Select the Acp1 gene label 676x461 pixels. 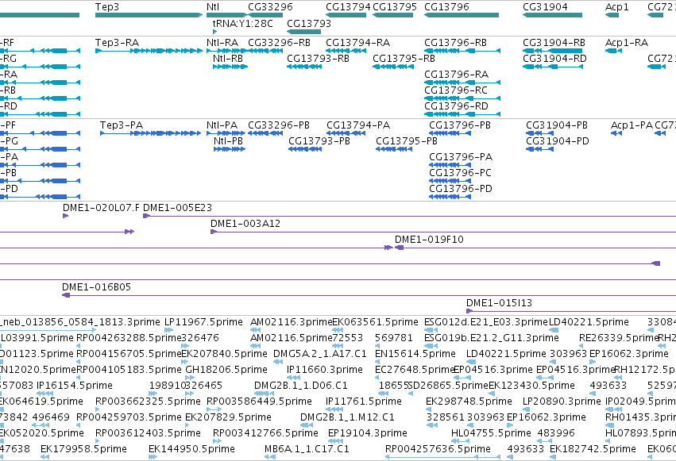point(617,7)
